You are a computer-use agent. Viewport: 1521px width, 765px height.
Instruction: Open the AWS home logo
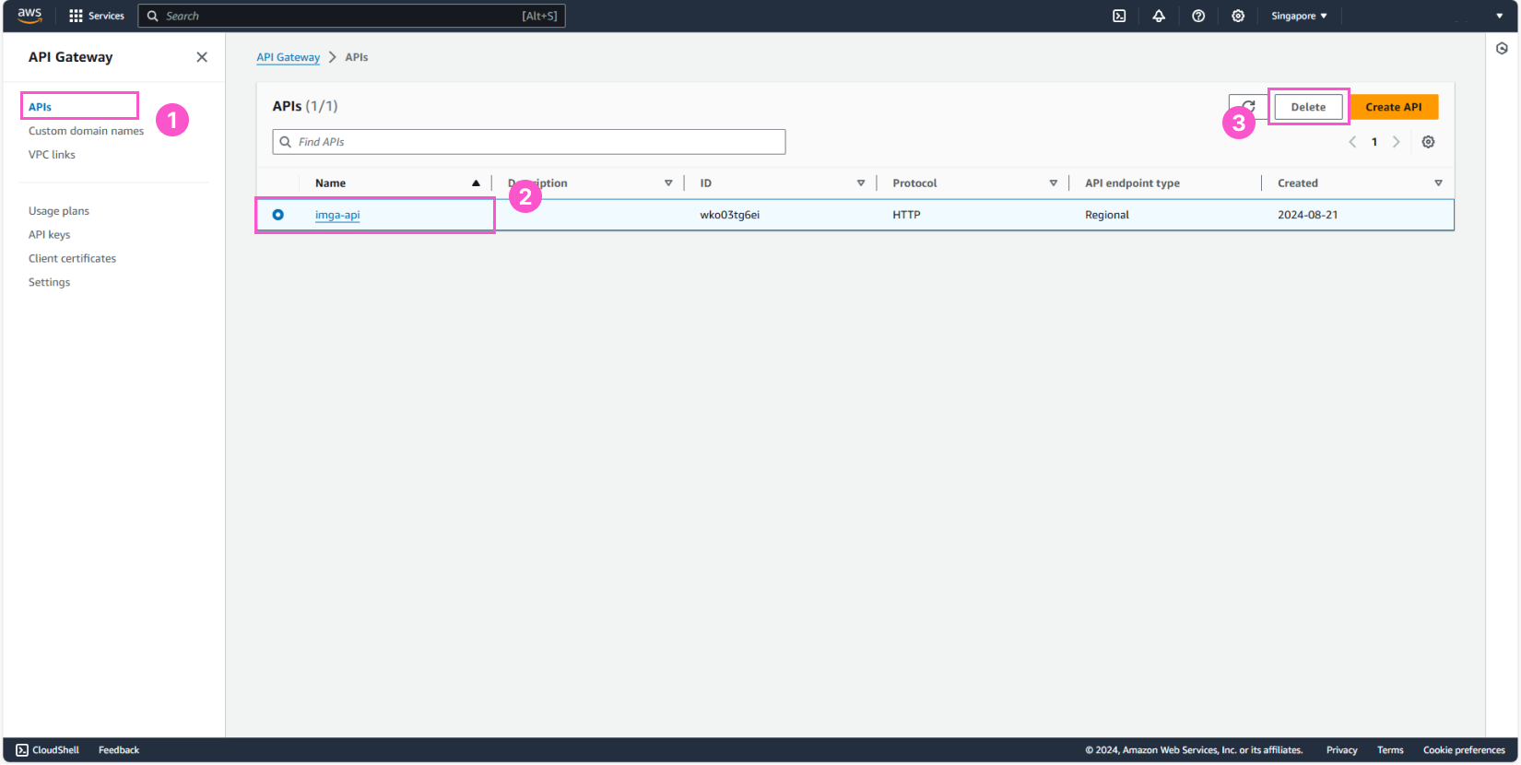click(x=29, y=16)
